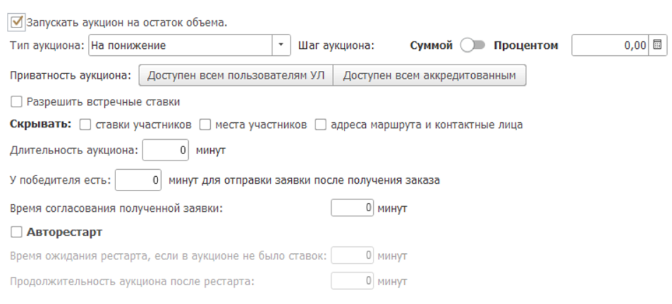
Task: Select 'Доступен всем пользователям УЛ'
Action: click(x=235, y=76)
